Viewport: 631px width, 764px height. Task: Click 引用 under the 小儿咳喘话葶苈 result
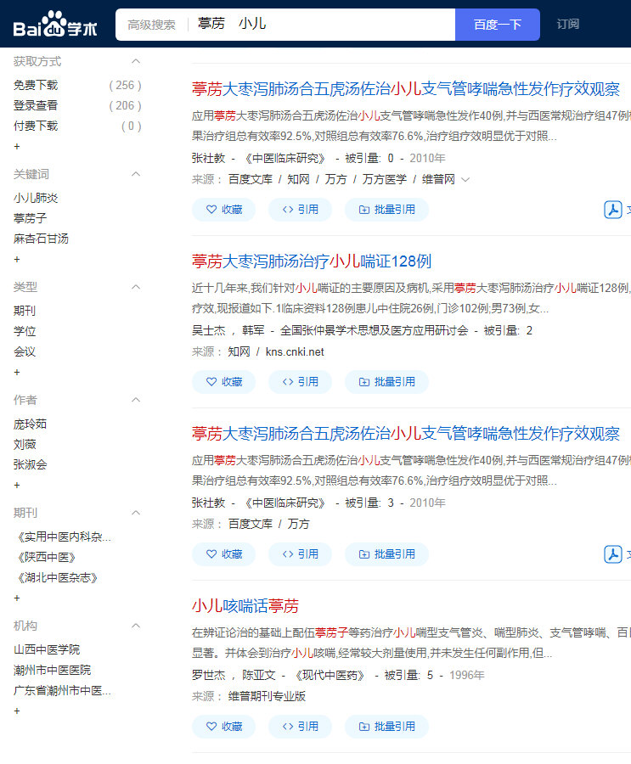[x=301, y=727]
